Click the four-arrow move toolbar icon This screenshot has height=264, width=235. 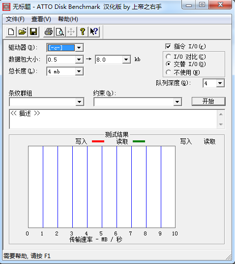[x=71, y=32]
